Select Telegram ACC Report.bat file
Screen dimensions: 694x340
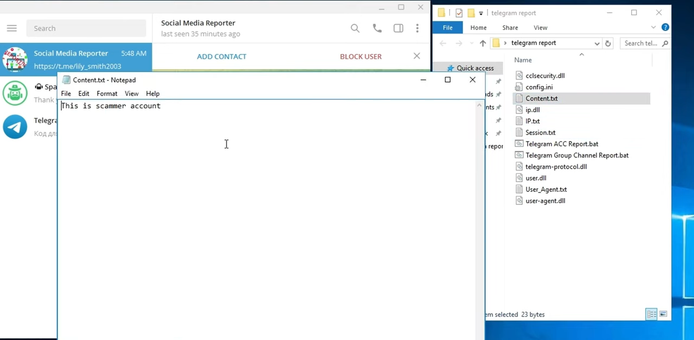(x=562, y=144)
